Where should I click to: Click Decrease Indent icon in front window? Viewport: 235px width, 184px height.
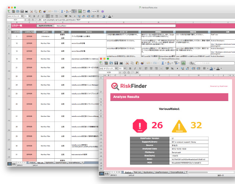pyautogui.click(x=194, y=68)
